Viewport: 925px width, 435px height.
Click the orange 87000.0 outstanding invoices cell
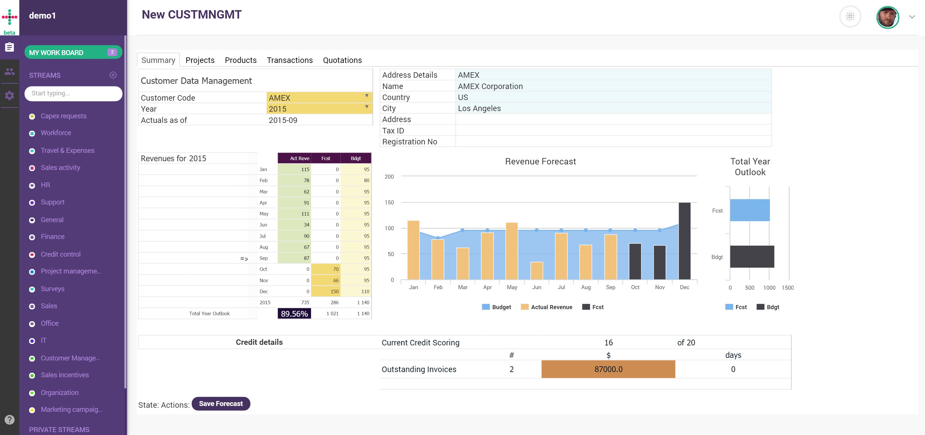tap(608, 369)
